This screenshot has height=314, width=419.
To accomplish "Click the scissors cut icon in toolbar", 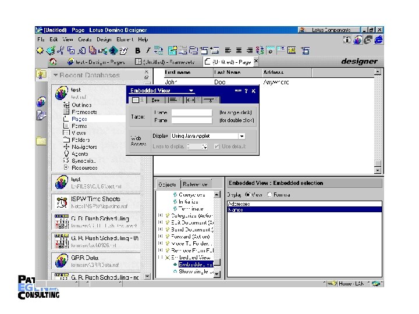I will click(x=61, y=50).
